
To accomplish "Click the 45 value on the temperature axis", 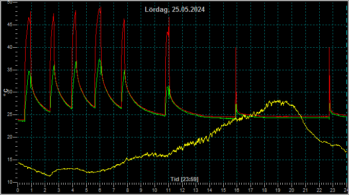I will click(x=10, y=25).
